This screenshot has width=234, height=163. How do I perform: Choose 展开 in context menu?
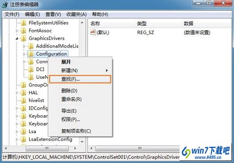[81, 62]
